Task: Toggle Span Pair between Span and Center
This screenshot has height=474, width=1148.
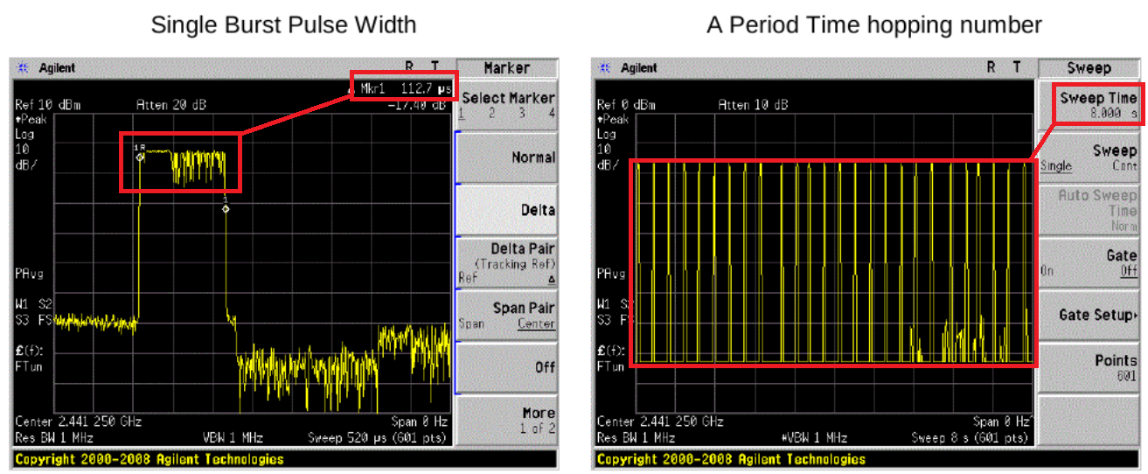Action: tap(507, 315)
